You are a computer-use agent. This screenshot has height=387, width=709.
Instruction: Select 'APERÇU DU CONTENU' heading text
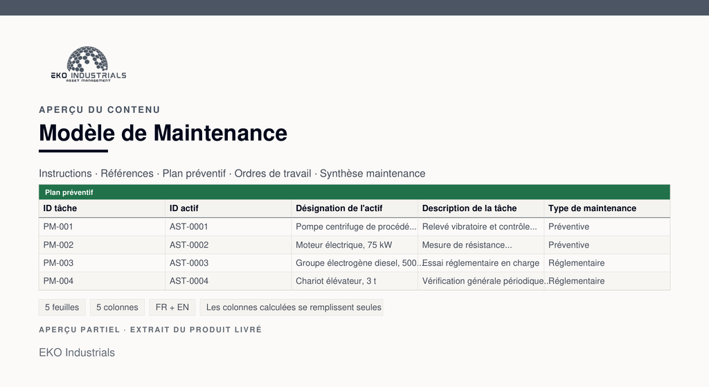[x=100, y=109]
